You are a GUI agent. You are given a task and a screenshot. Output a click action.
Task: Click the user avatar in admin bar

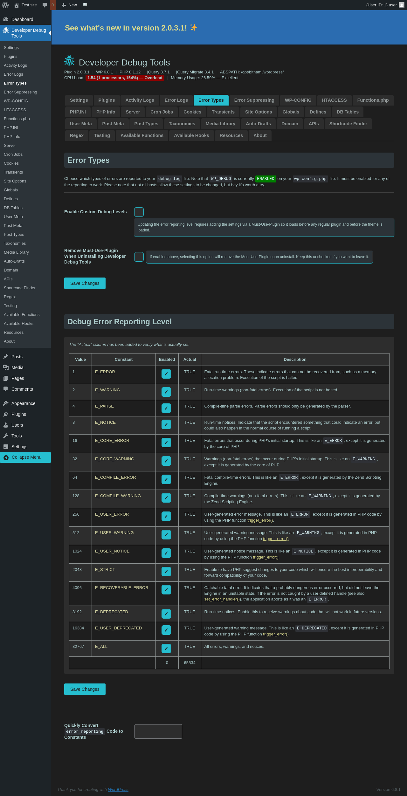point(402,5)
